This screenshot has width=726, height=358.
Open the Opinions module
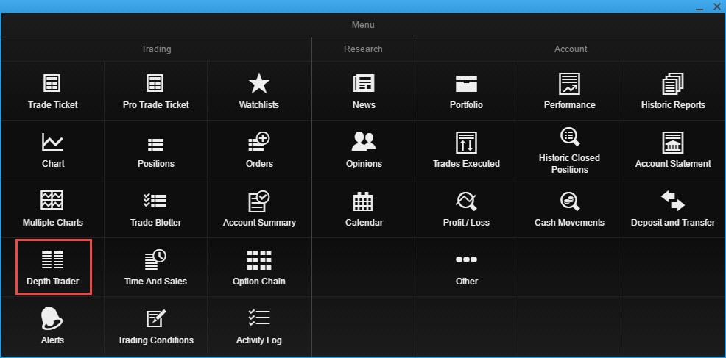click(x=364, y=150)
